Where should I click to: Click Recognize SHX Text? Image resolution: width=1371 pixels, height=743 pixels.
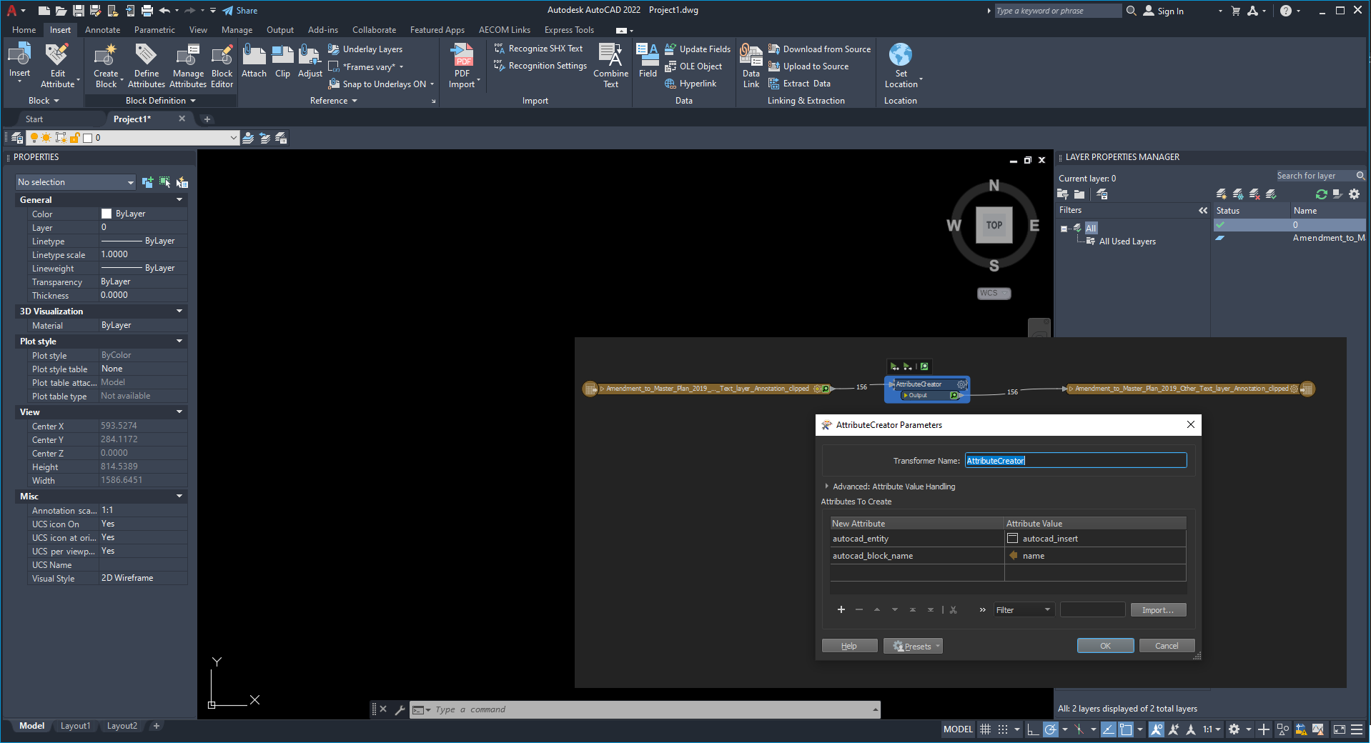tap(538, 49)
